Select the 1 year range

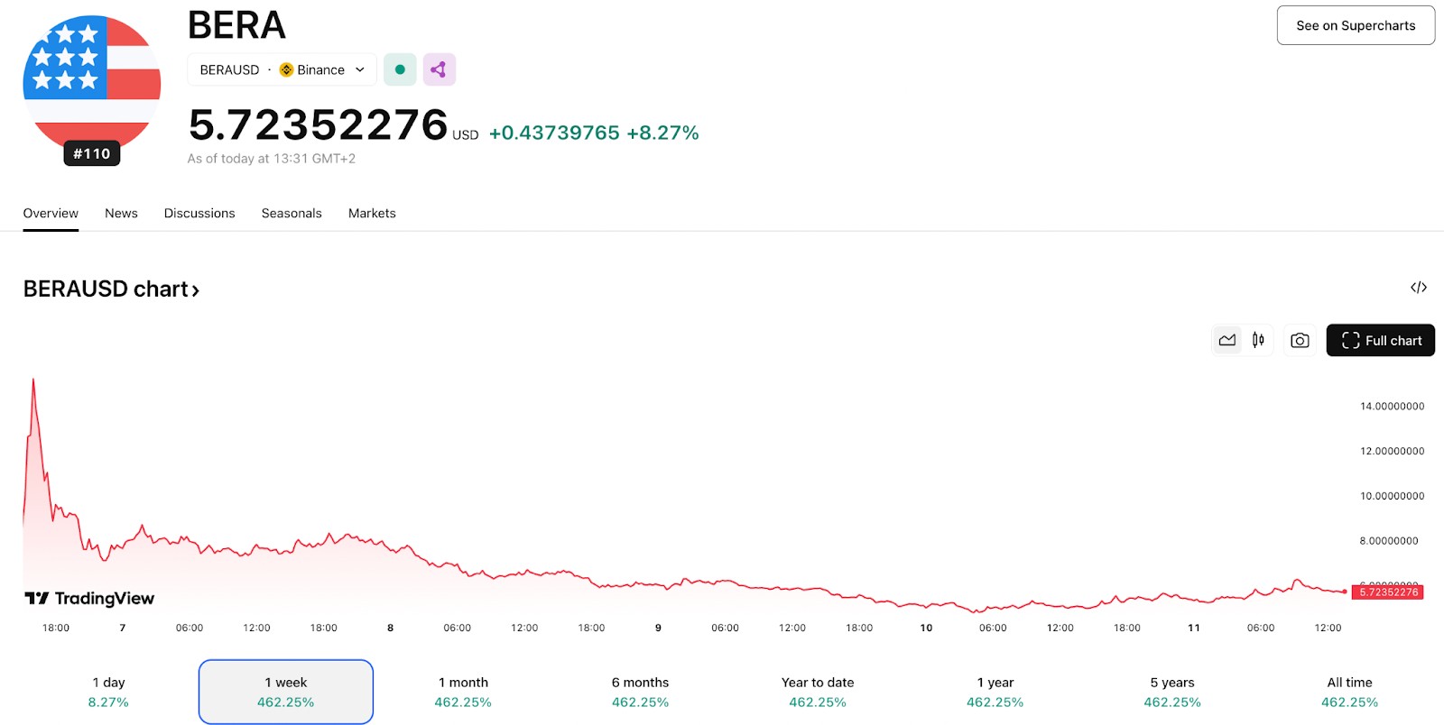tap(995, 692)
